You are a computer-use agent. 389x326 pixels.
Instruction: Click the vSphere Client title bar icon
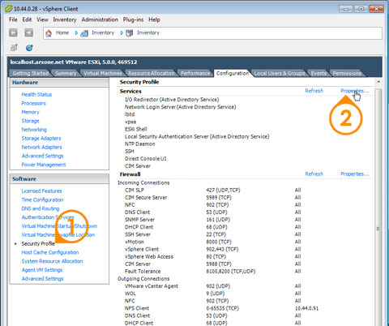8,9
